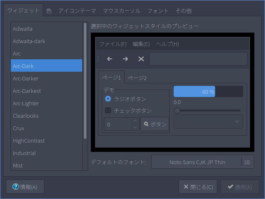Screen dimensions: 265x199
Task: Click the forward arrow in preview toolbar
Action: pos(125,59)
